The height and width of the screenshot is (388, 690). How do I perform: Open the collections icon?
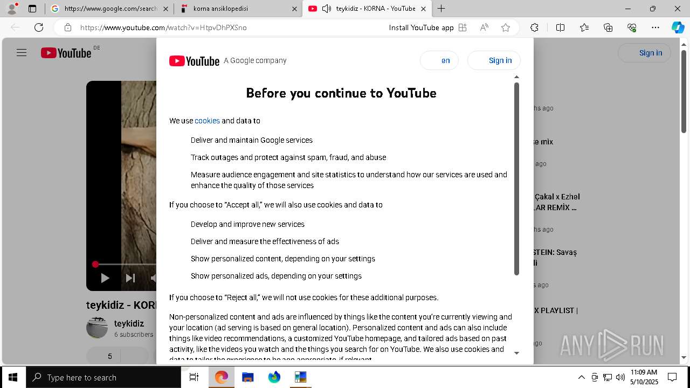608,27
